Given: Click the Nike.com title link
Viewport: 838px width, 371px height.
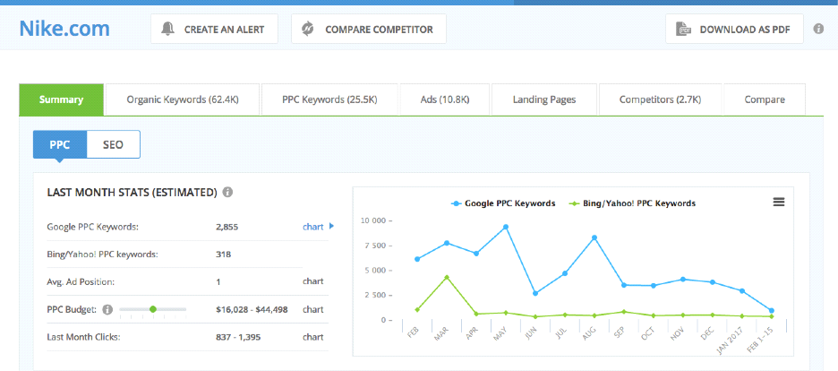Looking at the screenshot, I should pos(64,29).
